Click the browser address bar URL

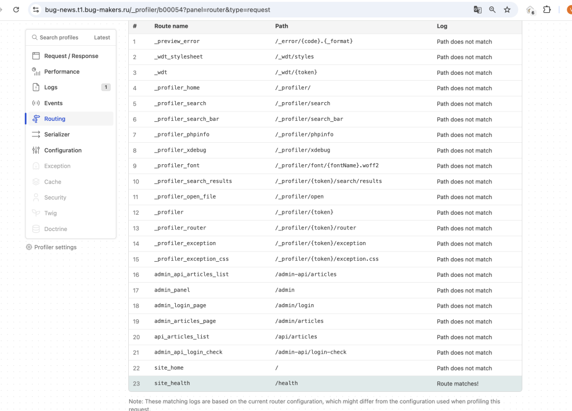click(x=158, y=10)
